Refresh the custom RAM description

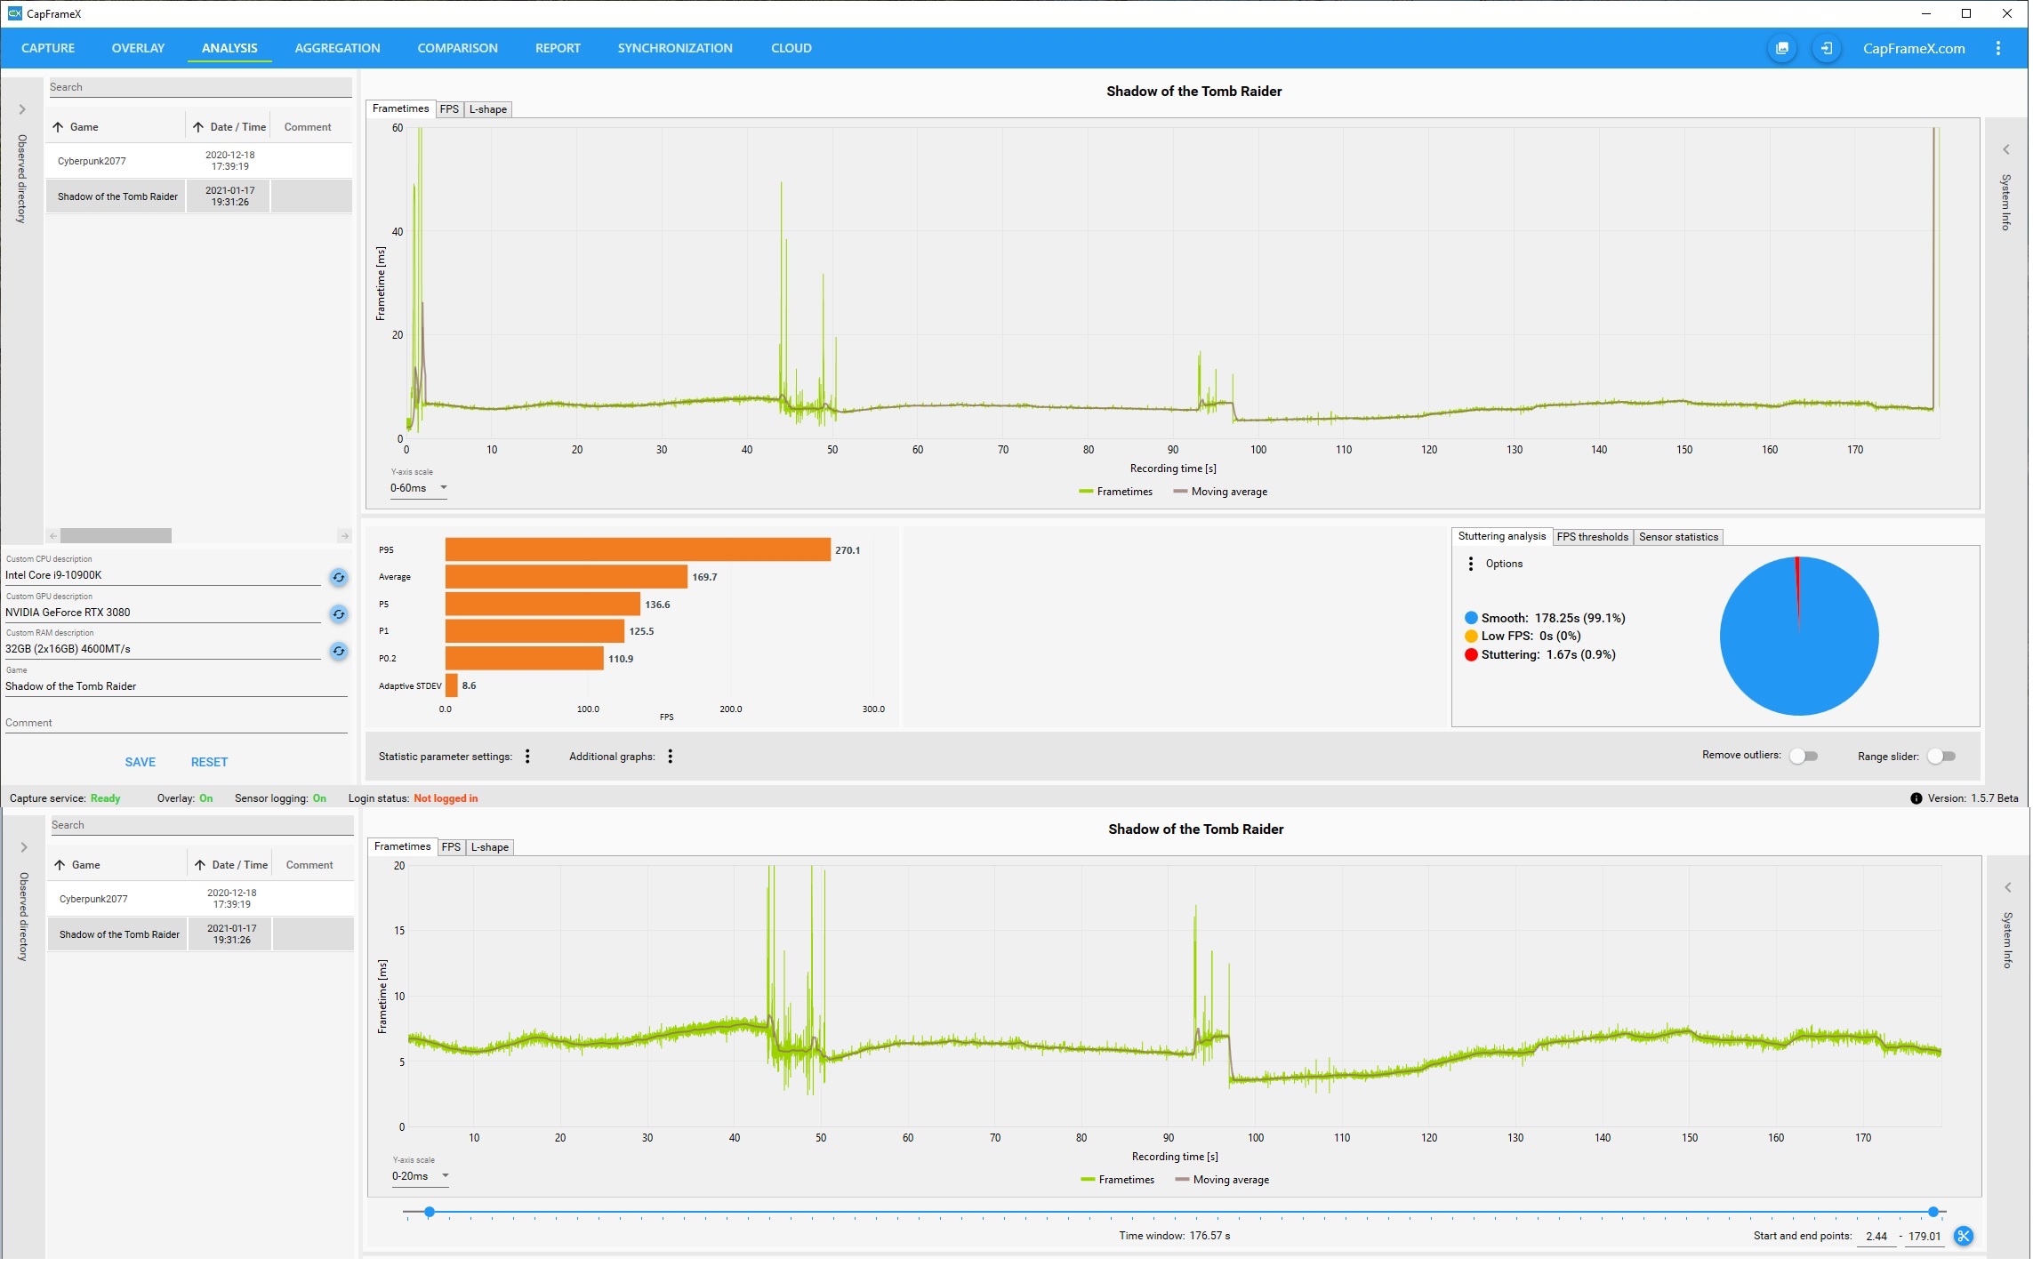(339, 653)
